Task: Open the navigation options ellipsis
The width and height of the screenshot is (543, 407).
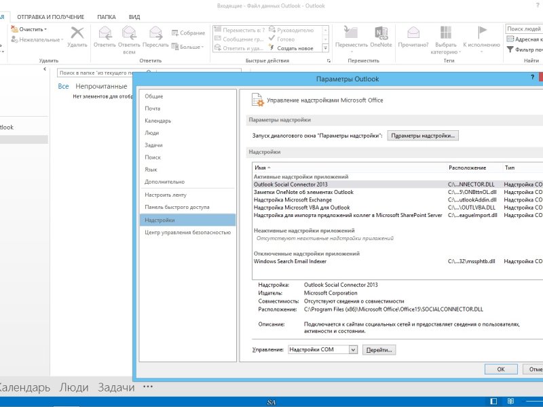Action: [148, 387]
